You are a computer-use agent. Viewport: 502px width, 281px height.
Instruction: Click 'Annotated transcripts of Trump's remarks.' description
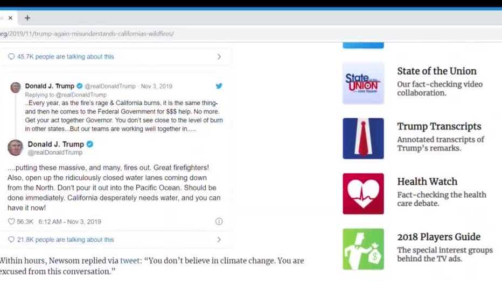click(x=441, y=143)
